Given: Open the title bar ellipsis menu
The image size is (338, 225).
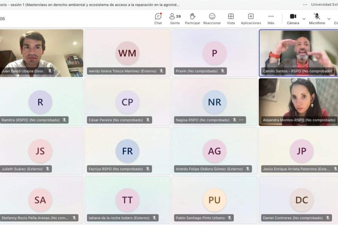Looking at the screenshot, I should (x=305, y=4).
